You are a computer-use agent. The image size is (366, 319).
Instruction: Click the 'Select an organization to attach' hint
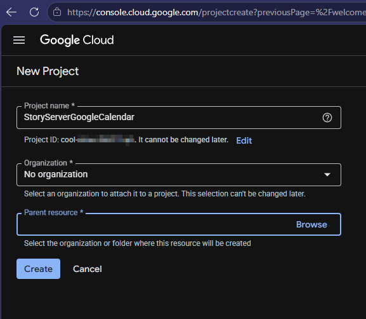165,194
